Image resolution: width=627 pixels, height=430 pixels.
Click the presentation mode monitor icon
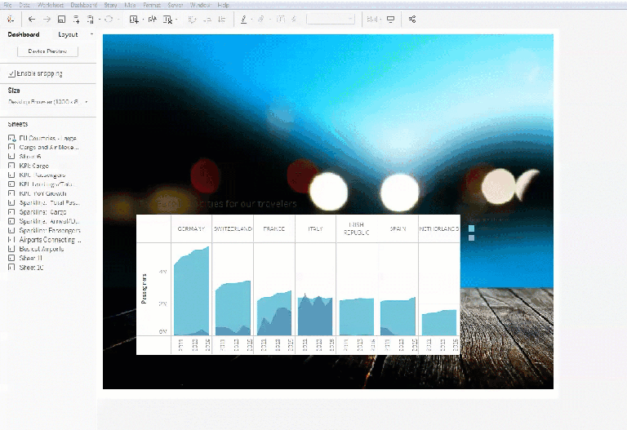point(391,20)
